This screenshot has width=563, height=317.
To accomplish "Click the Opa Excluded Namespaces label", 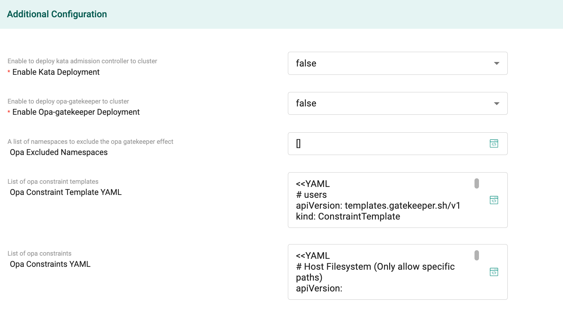I will (59, 152).
